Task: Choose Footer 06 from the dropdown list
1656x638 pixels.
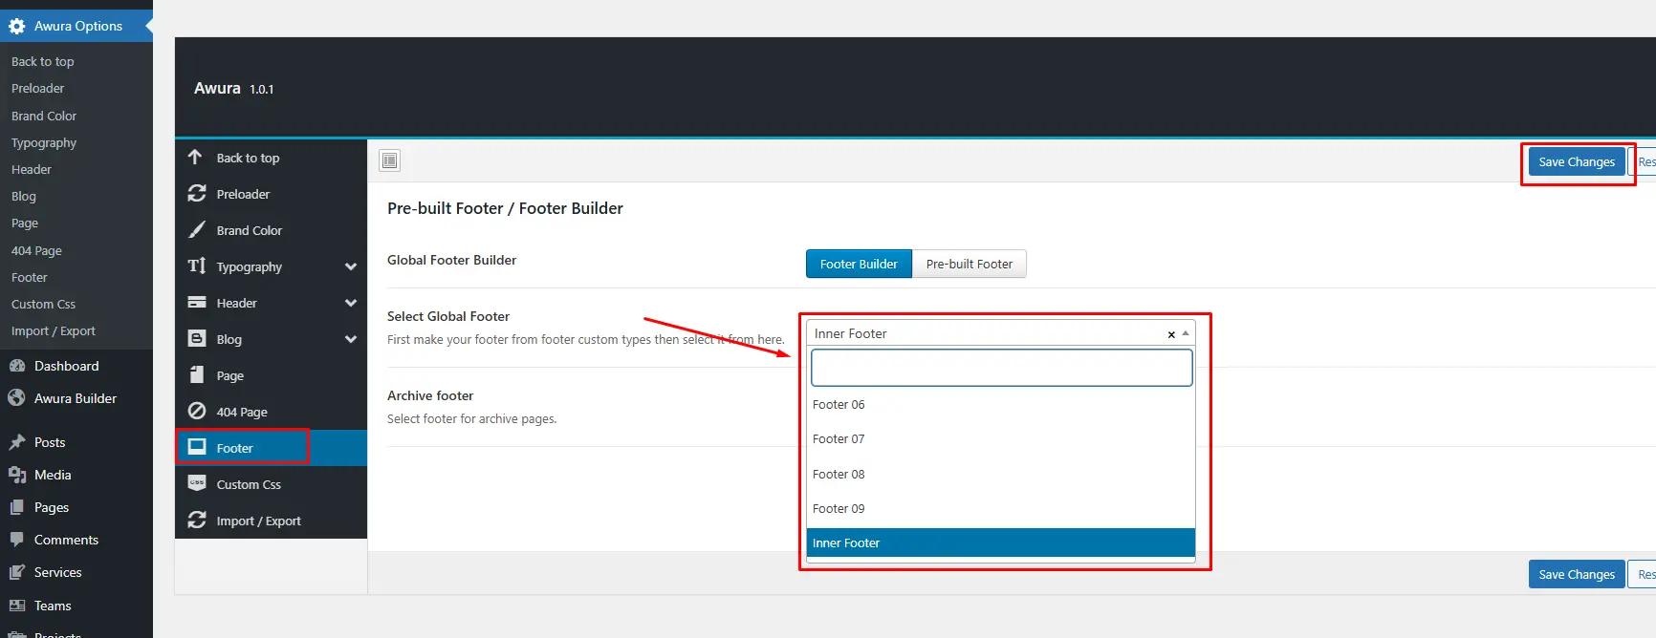Action: [1001, 404]
